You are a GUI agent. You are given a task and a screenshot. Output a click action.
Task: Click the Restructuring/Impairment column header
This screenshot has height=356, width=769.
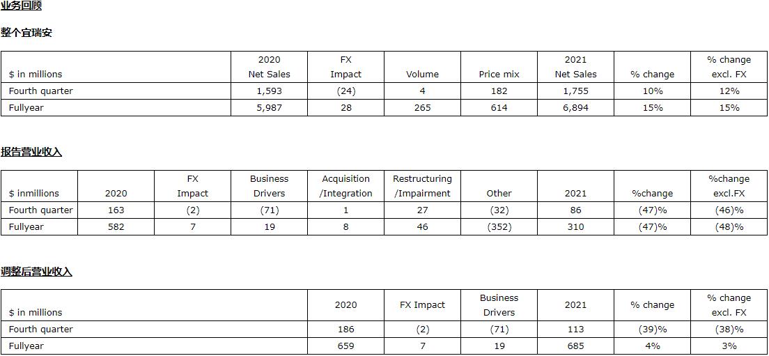(422, 186)
